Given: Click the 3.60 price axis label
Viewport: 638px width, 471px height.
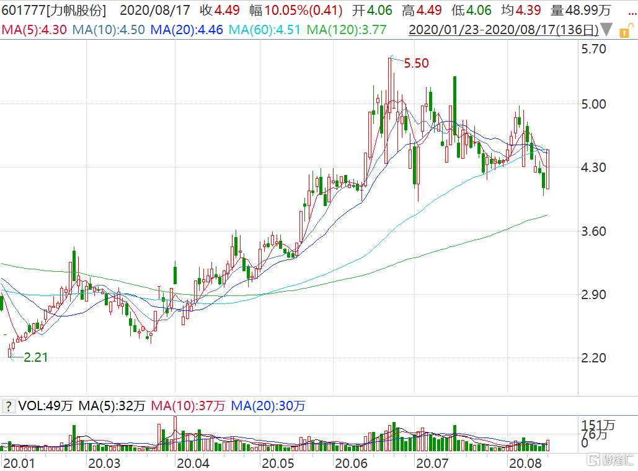Looking at the screenshot, I should [x=593, y=231].
